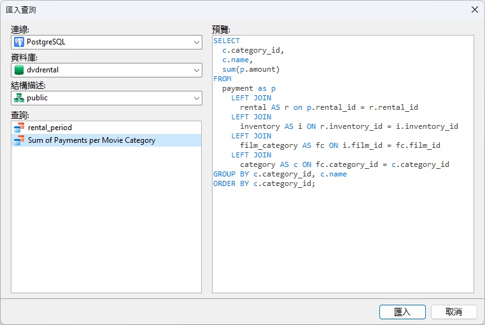Open the 連線 connection dropdown arrow

197,43
